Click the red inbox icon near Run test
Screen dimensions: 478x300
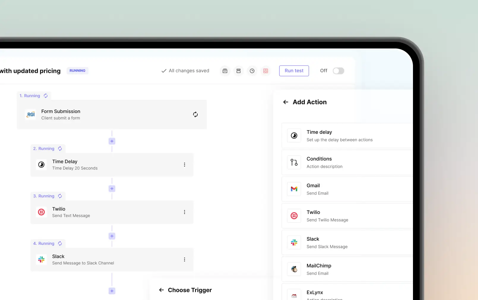266,71
